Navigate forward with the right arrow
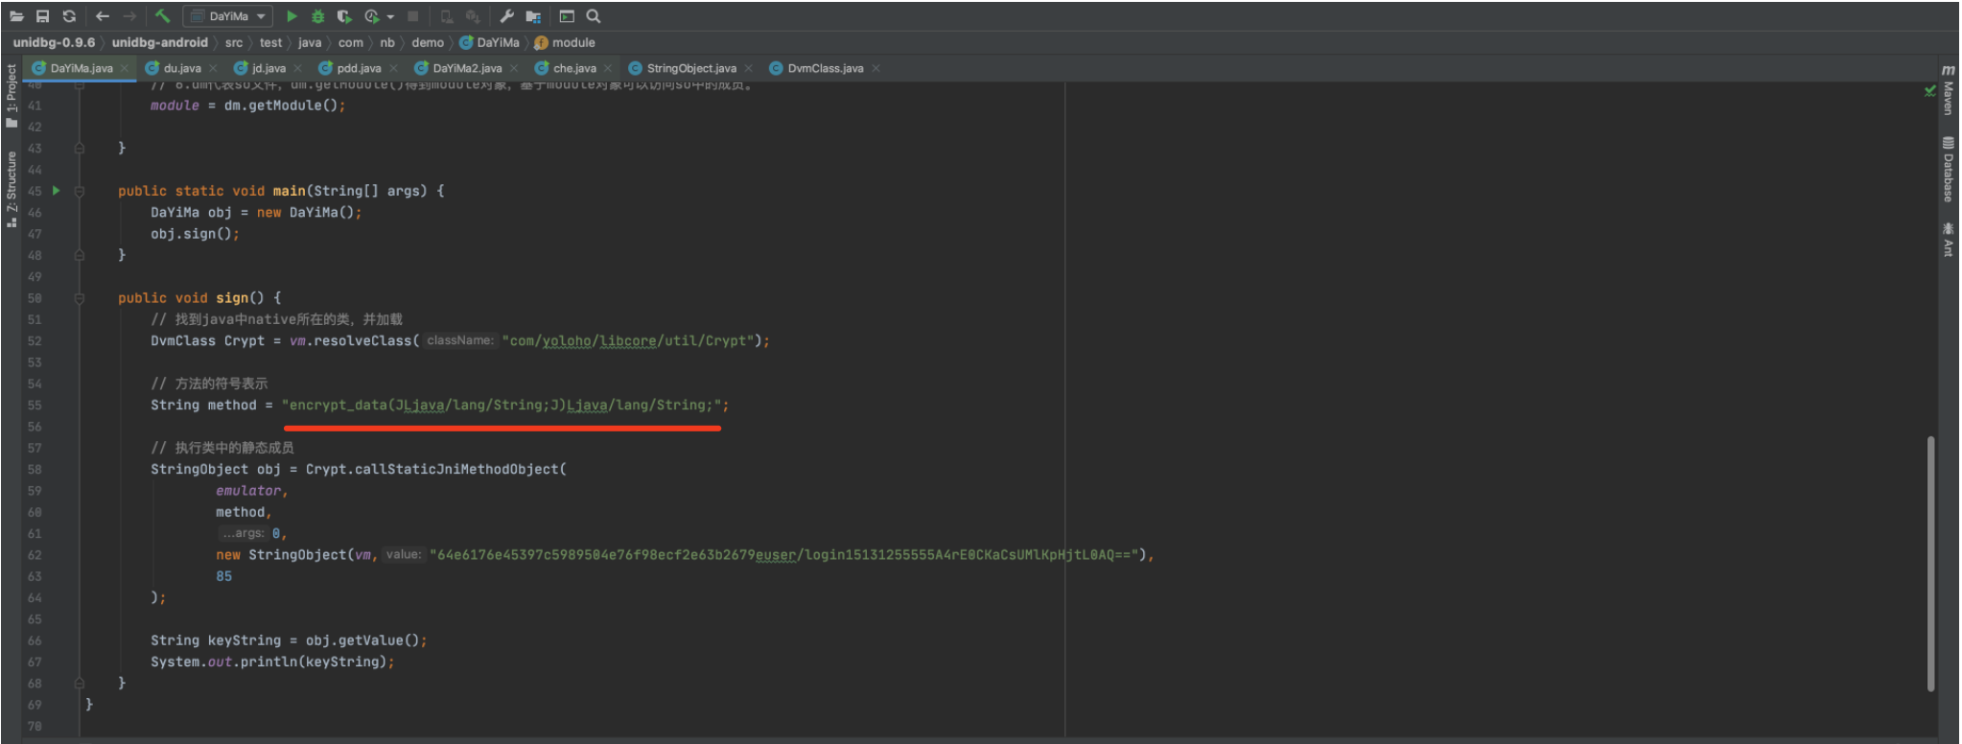 pyautogui.click(x=129, y=16)
